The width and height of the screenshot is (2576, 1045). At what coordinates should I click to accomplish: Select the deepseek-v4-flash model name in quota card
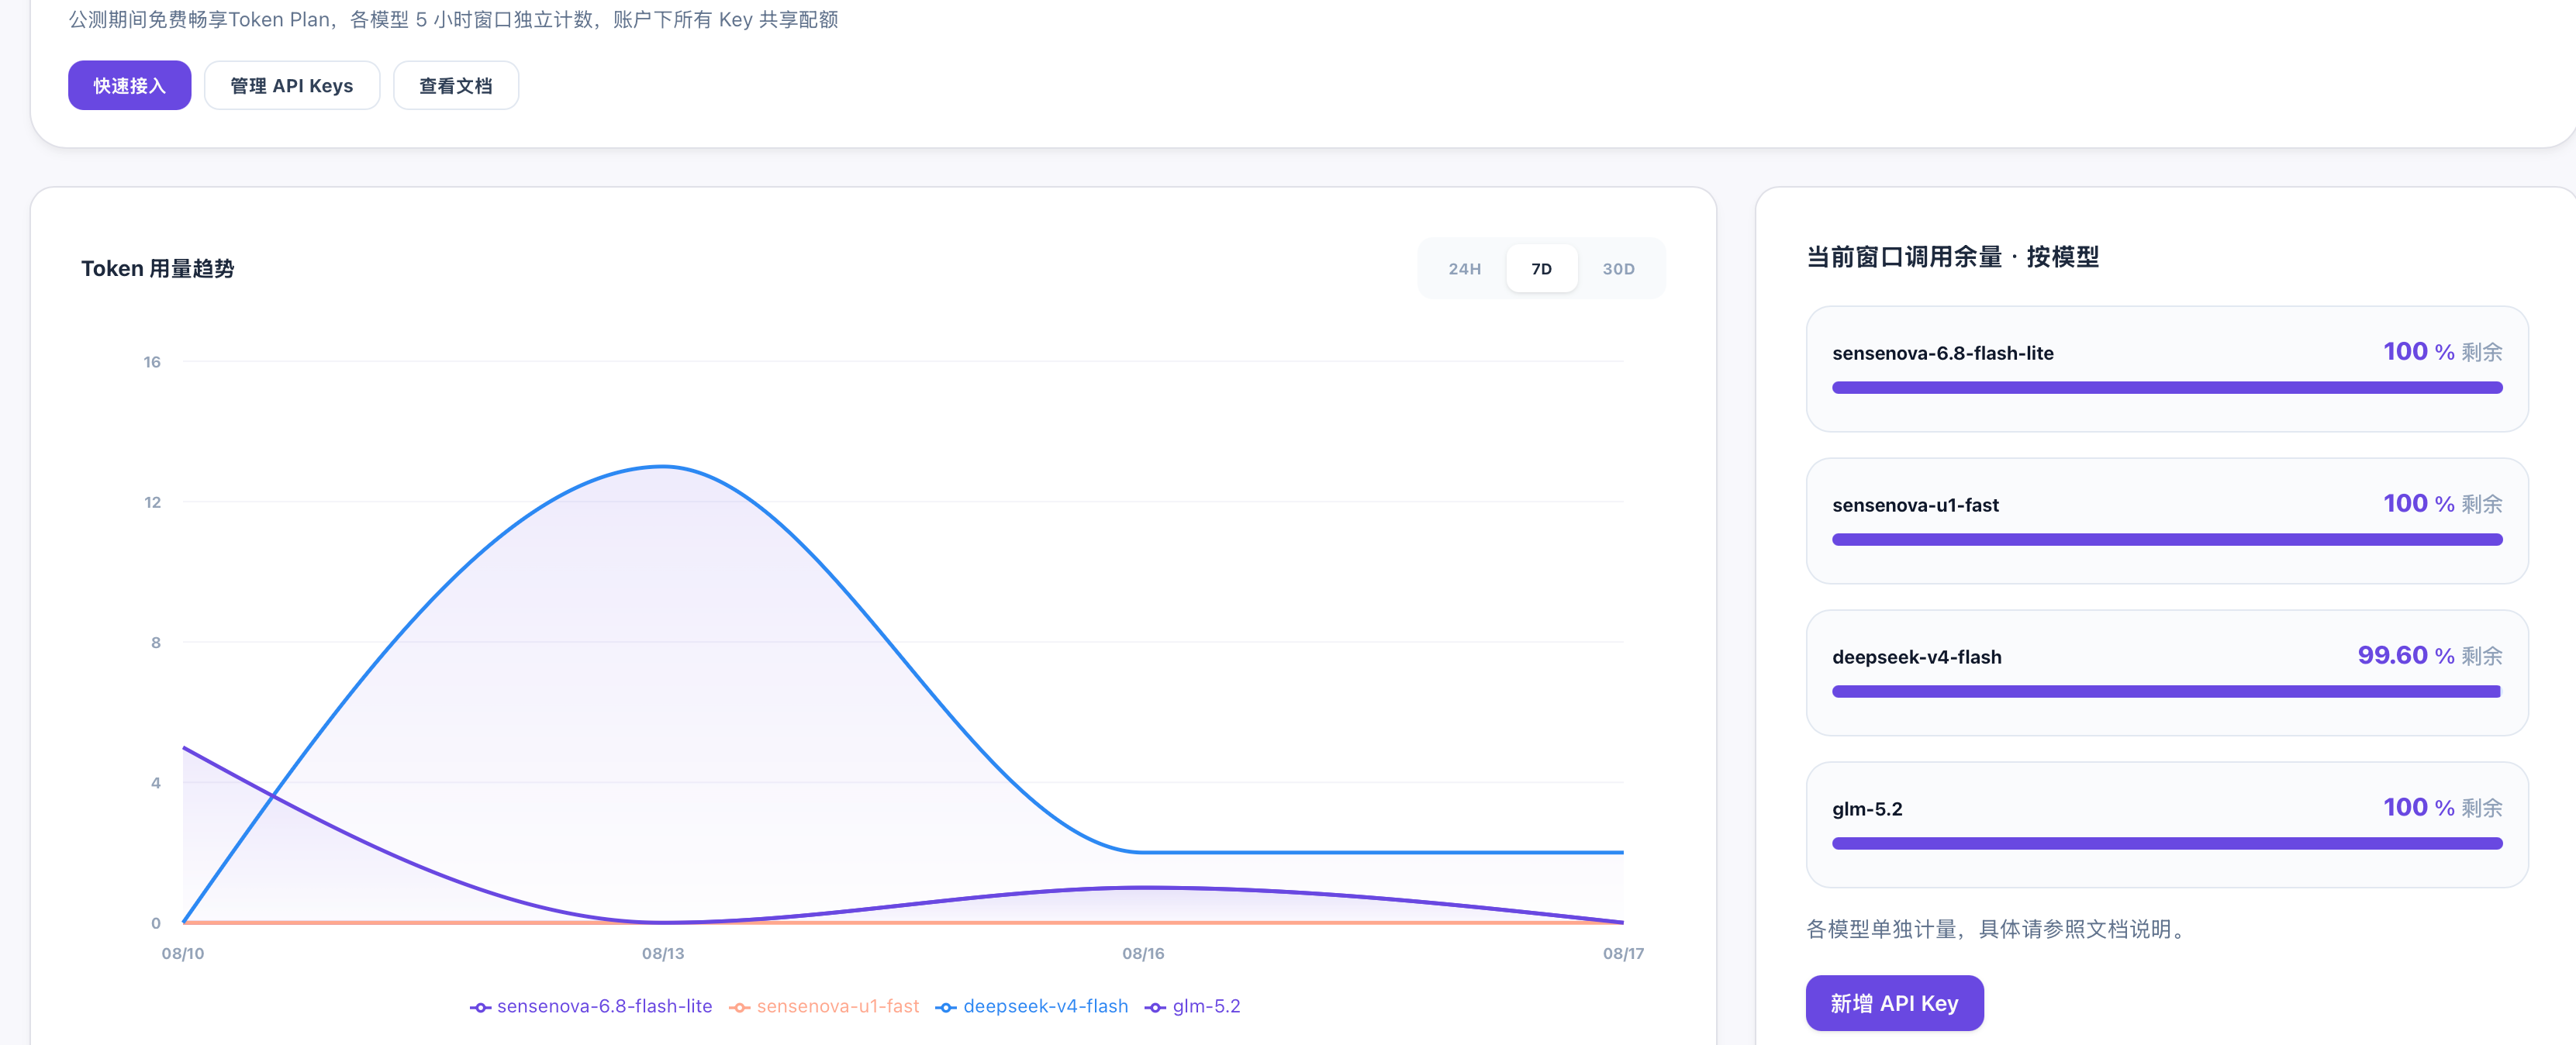pyautogui.click(x=1917, y=657)
